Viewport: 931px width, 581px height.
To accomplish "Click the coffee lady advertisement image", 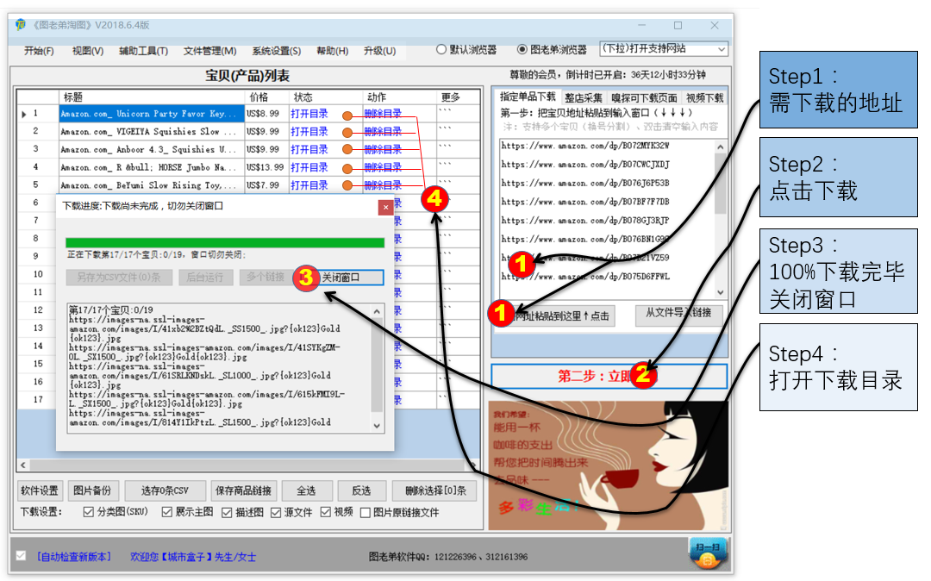I will [609, 465].
